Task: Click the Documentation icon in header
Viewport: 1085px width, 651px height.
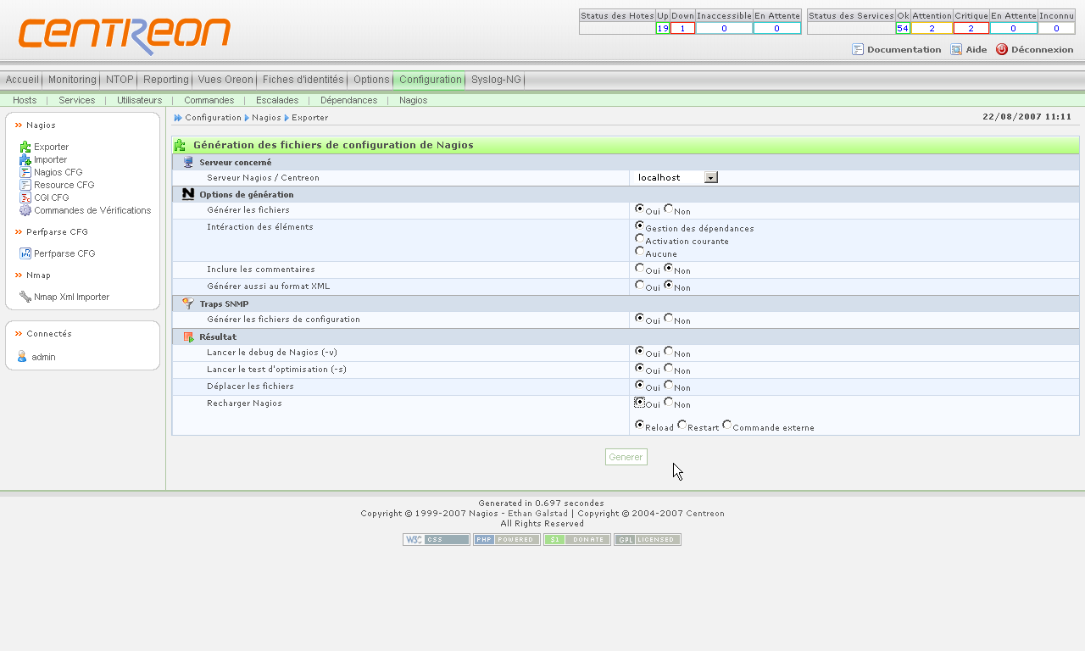Action: point(858,49)
